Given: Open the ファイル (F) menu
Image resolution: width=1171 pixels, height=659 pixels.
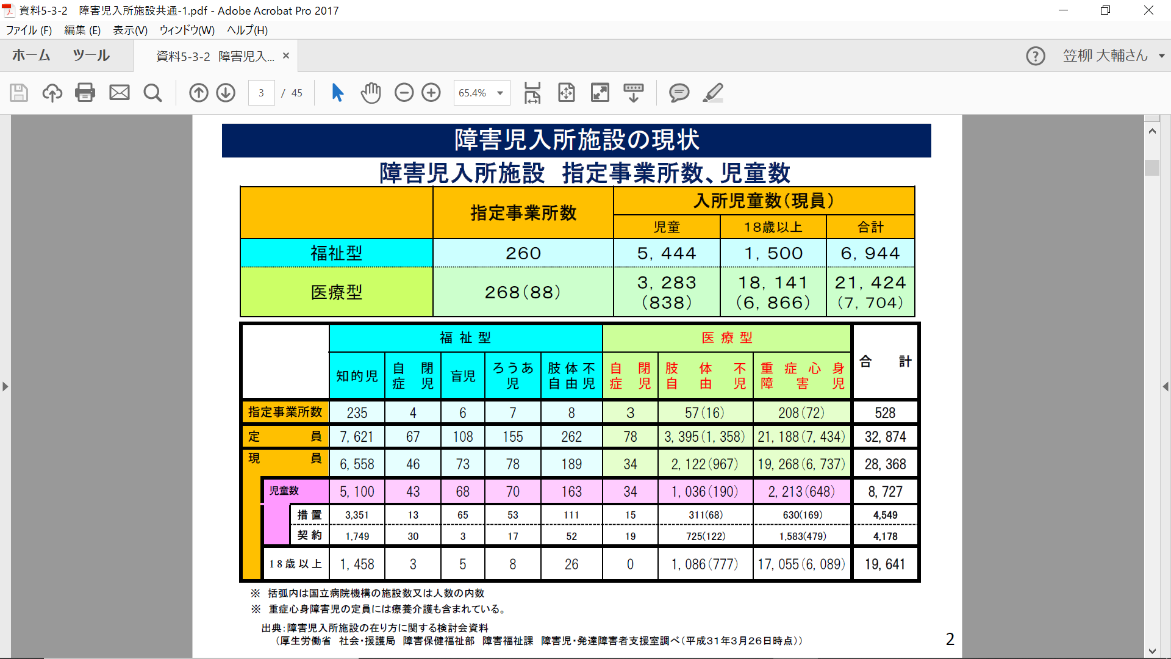Looking at the screenshot, I should [29, 30].
